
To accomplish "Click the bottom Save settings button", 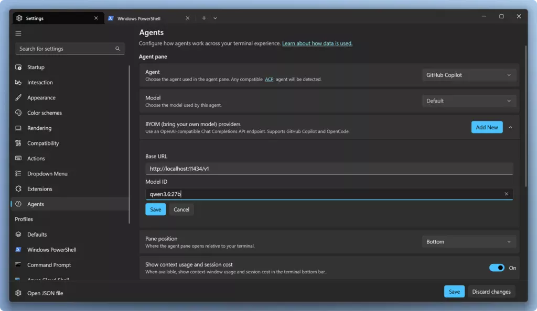I will tap(454, 292).
